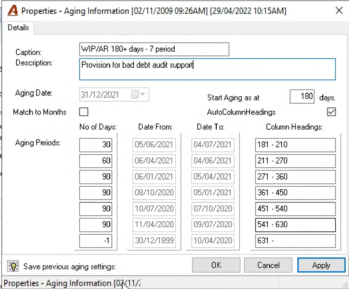Screen dimensions: 349x289
Task: Edit the Caption text field
Action: [x=154, y=49]
